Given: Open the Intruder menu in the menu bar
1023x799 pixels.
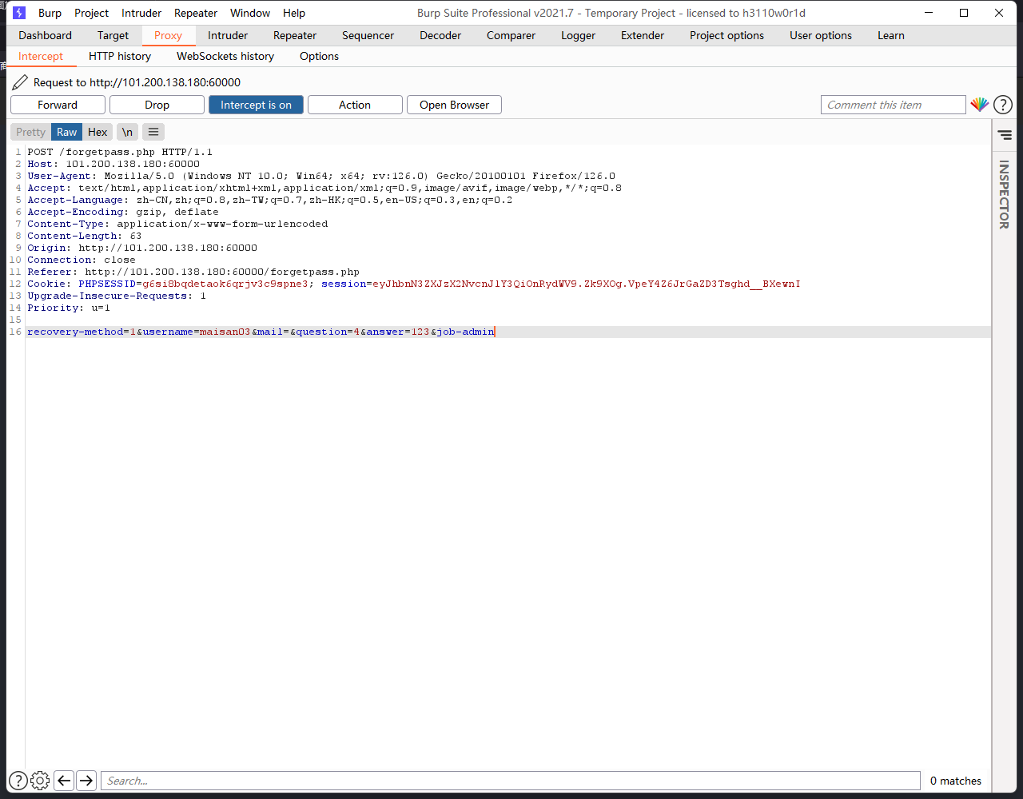Looking at the screenshot, I should (x=141, y=13).
